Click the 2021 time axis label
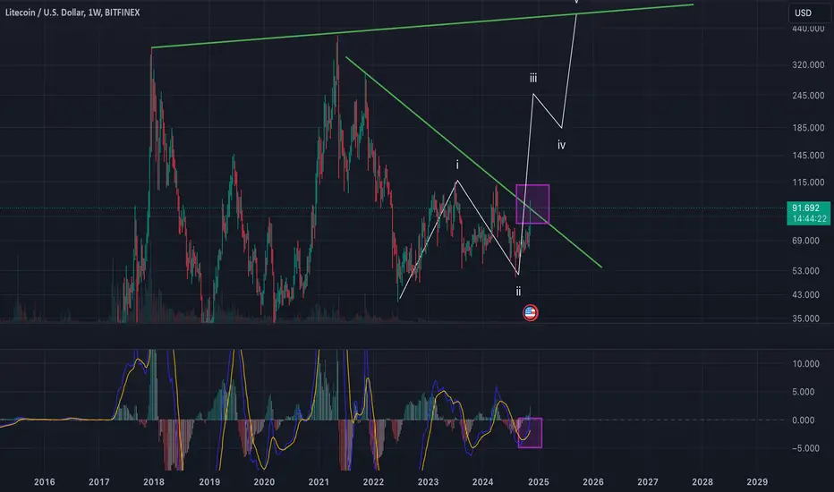This screenshot has height=492, width=834. [319, 482]
